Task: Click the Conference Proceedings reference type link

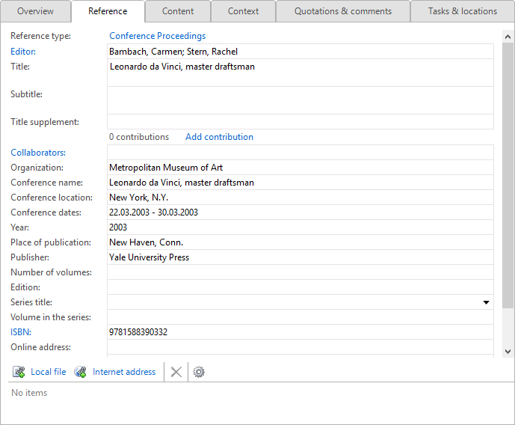Action: (x=157, y=36)
